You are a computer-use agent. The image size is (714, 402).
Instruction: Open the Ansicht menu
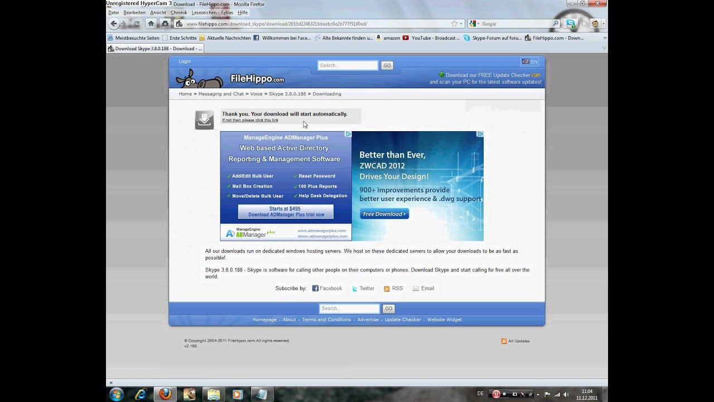tap(158, 12)
